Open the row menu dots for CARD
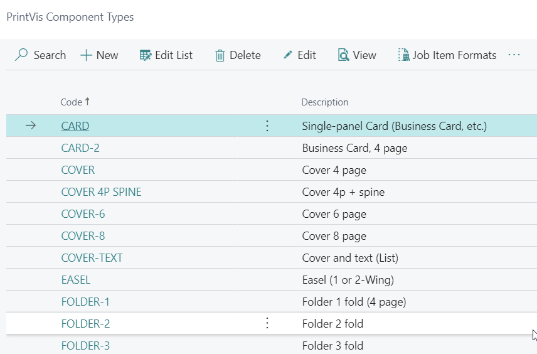Image resolution: width=537 pixels, height=354 pixels. [267, 126]
